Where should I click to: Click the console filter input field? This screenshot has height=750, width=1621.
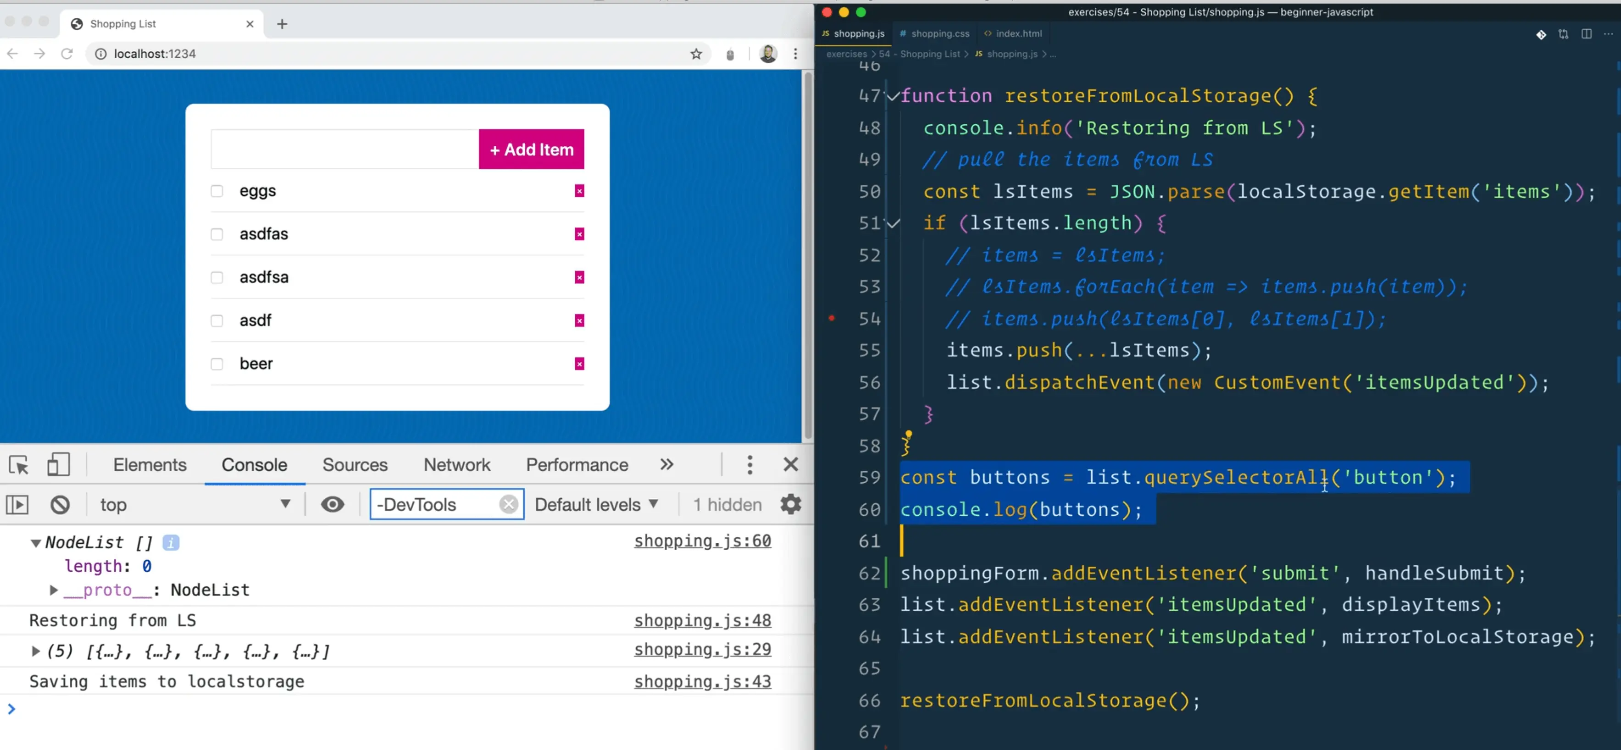pos(434,505)
